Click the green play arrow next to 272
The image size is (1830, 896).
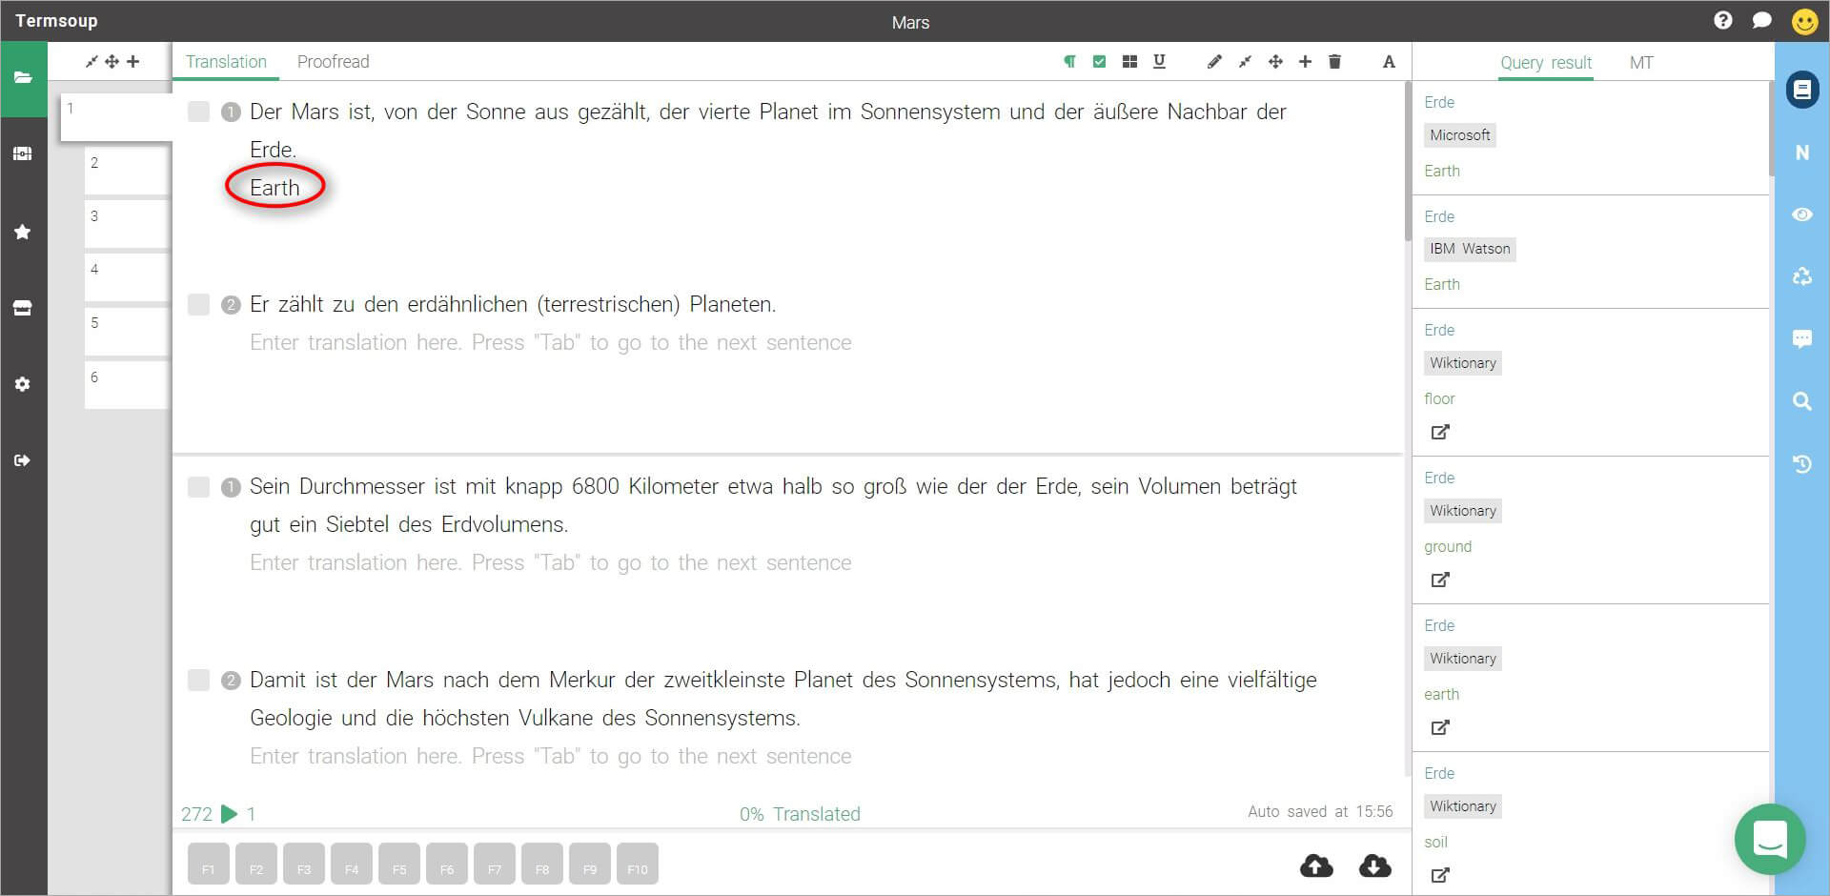pyautogui.click(x=229, y=814)
